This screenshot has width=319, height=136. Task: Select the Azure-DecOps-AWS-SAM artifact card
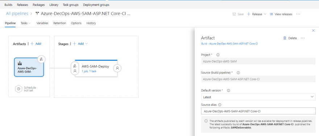click(29, 67)
